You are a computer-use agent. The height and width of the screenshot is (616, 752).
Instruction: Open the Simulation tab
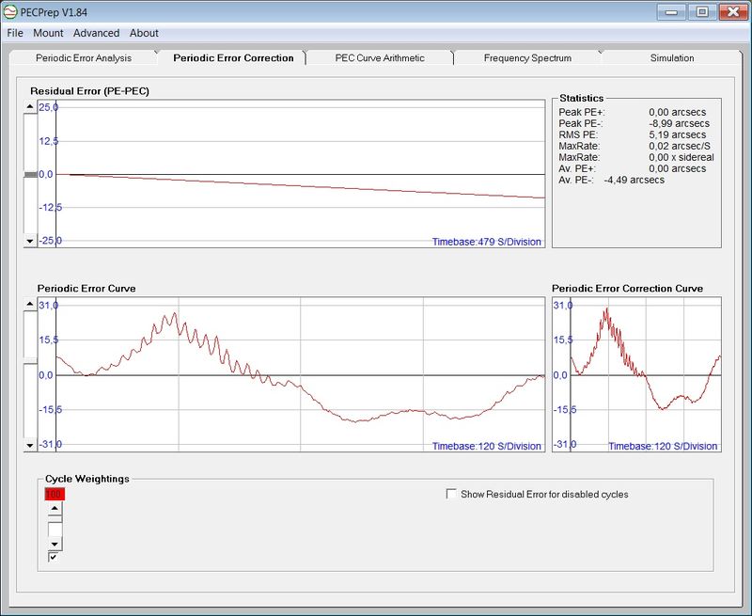(x=672, y=58)
